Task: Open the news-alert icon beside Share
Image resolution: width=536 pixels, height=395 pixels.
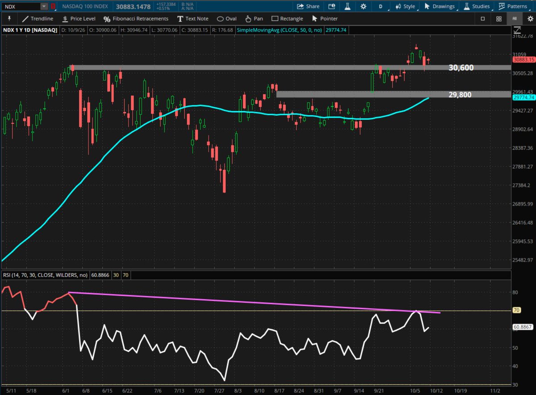Action: point(331,6)
